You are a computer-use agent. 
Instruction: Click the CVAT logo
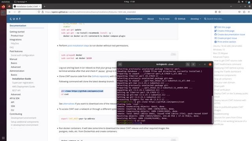click(15, 19)
